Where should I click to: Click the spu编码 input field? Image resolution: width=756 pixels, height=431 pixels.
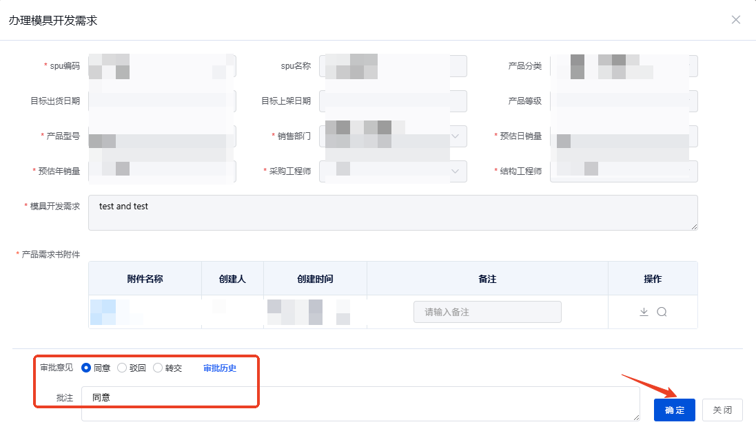[162, 65]
